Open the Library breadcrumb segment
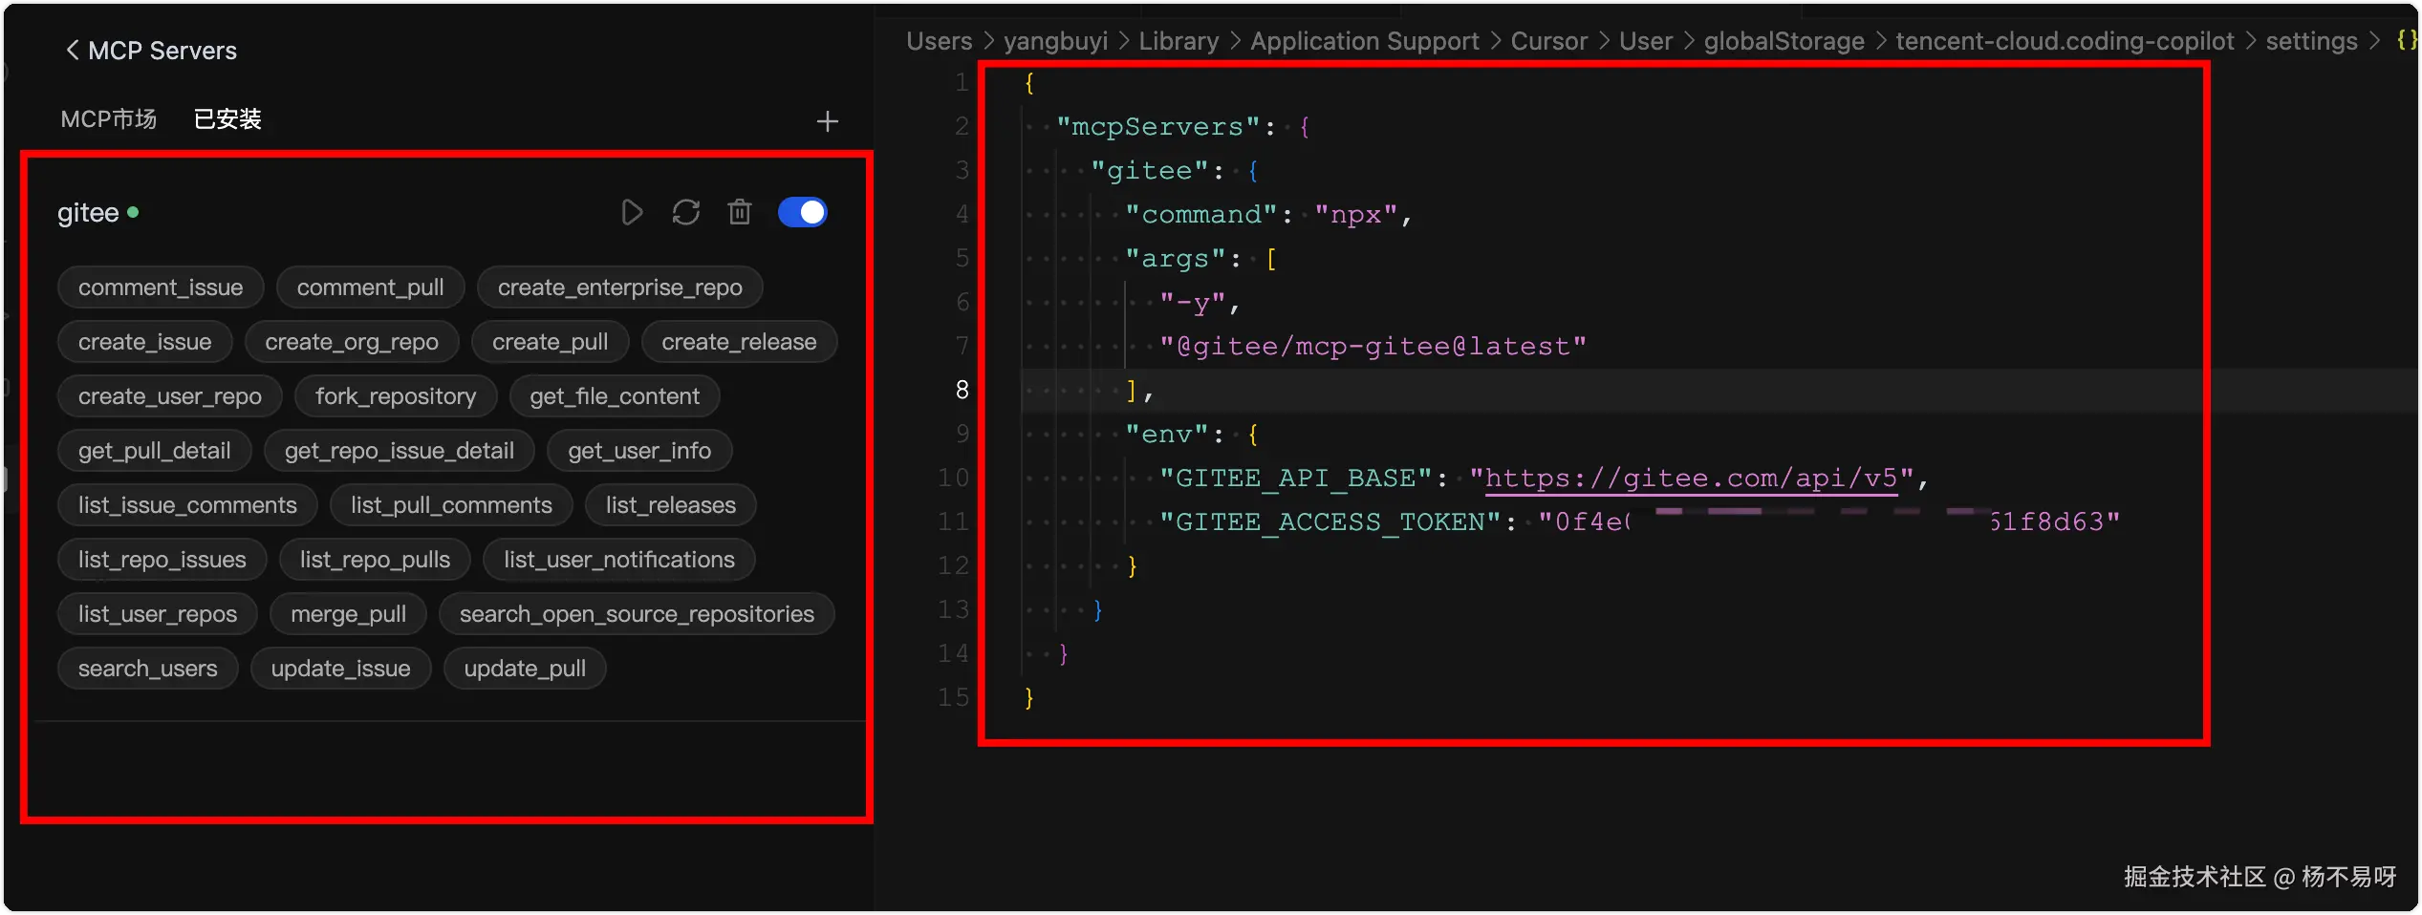Viewport: 2422px width, 915px height. 1179,41
